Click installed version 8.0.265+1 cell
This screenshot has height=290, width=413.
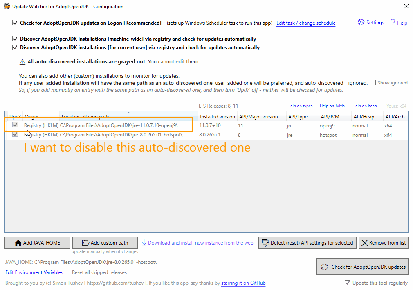(210, 135)
